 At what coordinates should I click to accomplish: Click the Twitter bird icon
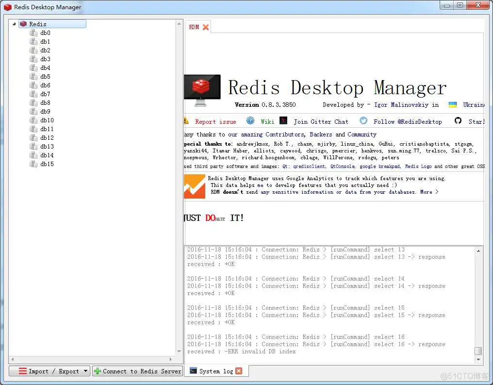pos(362,121)
